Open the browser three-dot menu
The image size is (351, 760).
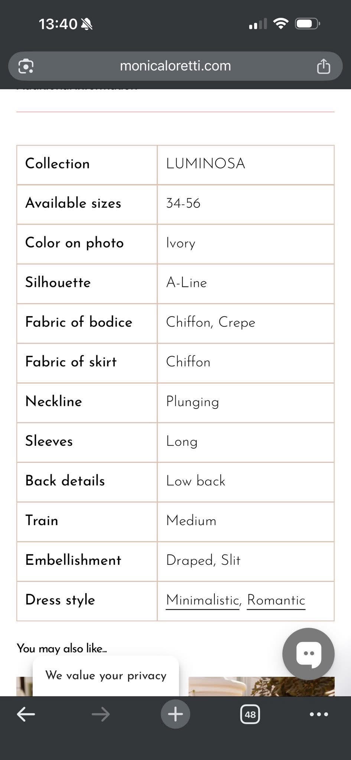coord(319,714)
